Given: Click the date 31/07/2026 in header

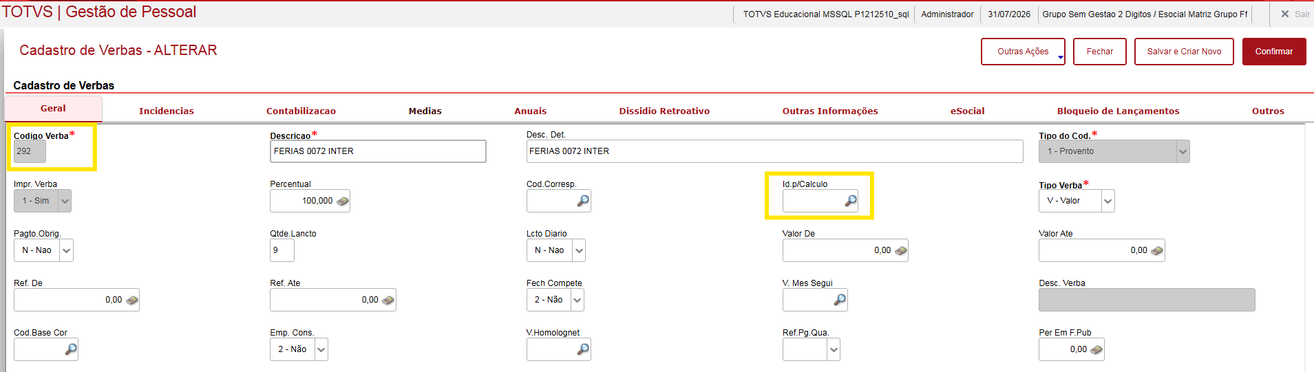Looking at the screenshot, I should coord(1009,14).
